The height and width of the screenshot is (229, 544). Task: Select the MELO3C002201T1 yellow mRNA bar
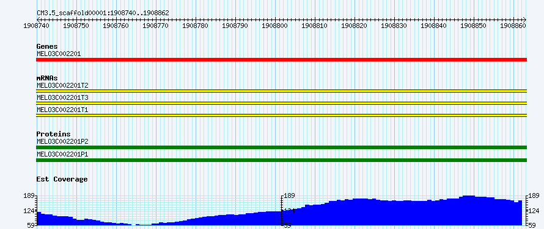coord(281,116)
